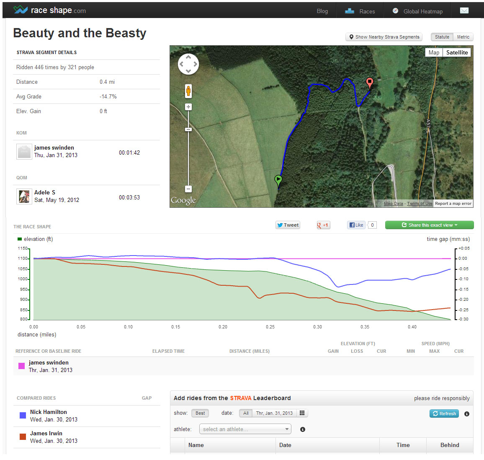Show the All dates filter option
The width and height of the screenshot is (484, 460).
pos(246,413)
